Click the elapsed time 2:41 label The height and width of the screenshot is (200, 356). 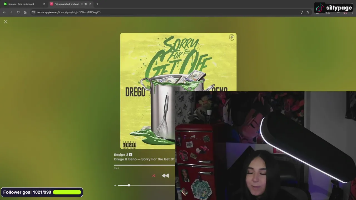[116, 168]
